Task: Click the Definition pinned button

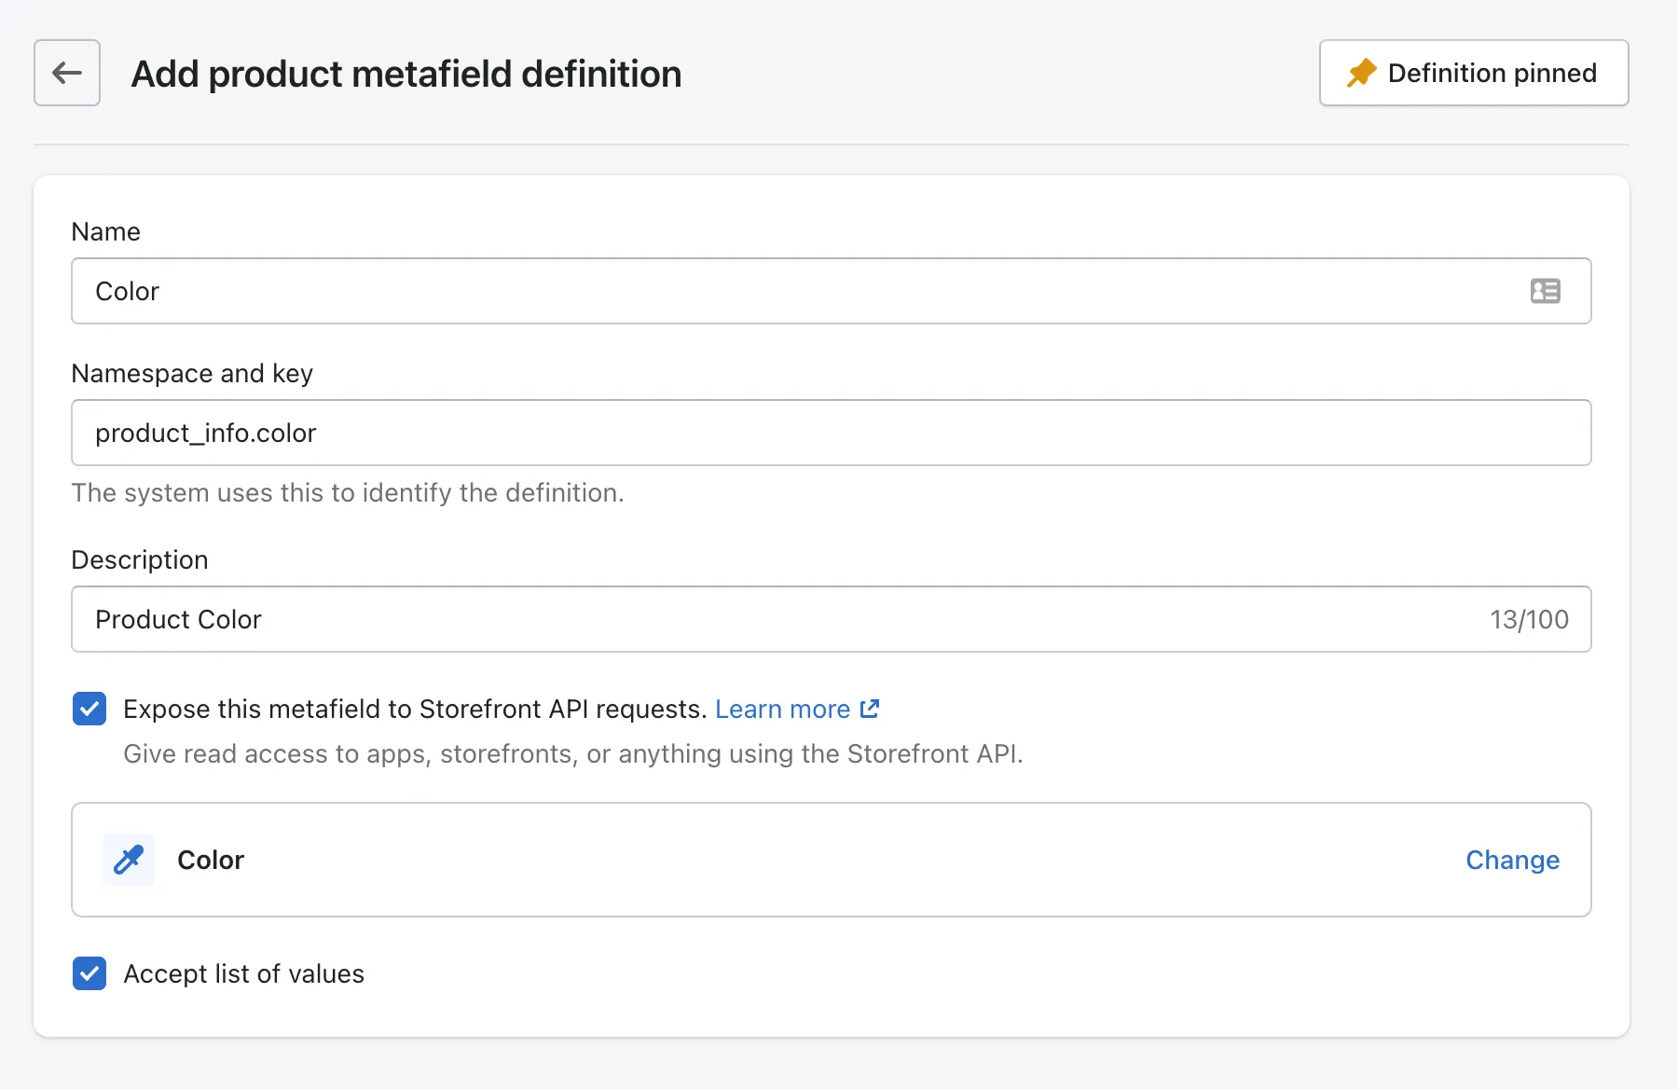Action: point(1474,73)
